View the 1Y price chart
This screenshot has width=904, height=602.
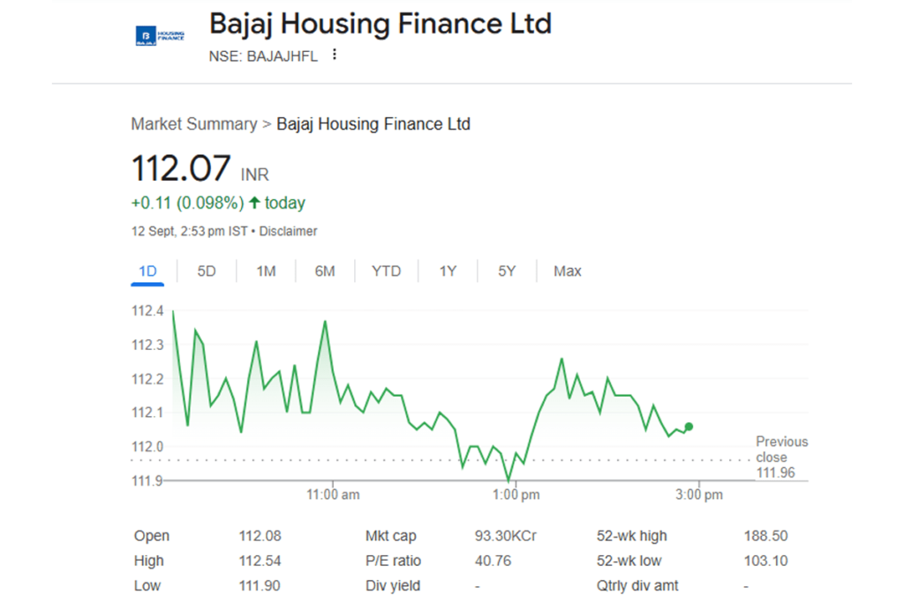pyautogui.click(x=448, y=271)
